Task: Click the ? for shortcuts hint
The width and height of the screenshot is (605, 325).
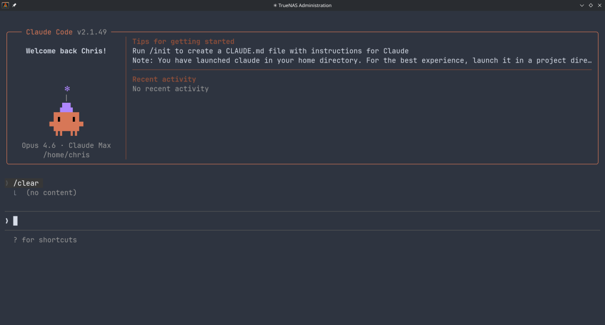Action: point(45,240)
